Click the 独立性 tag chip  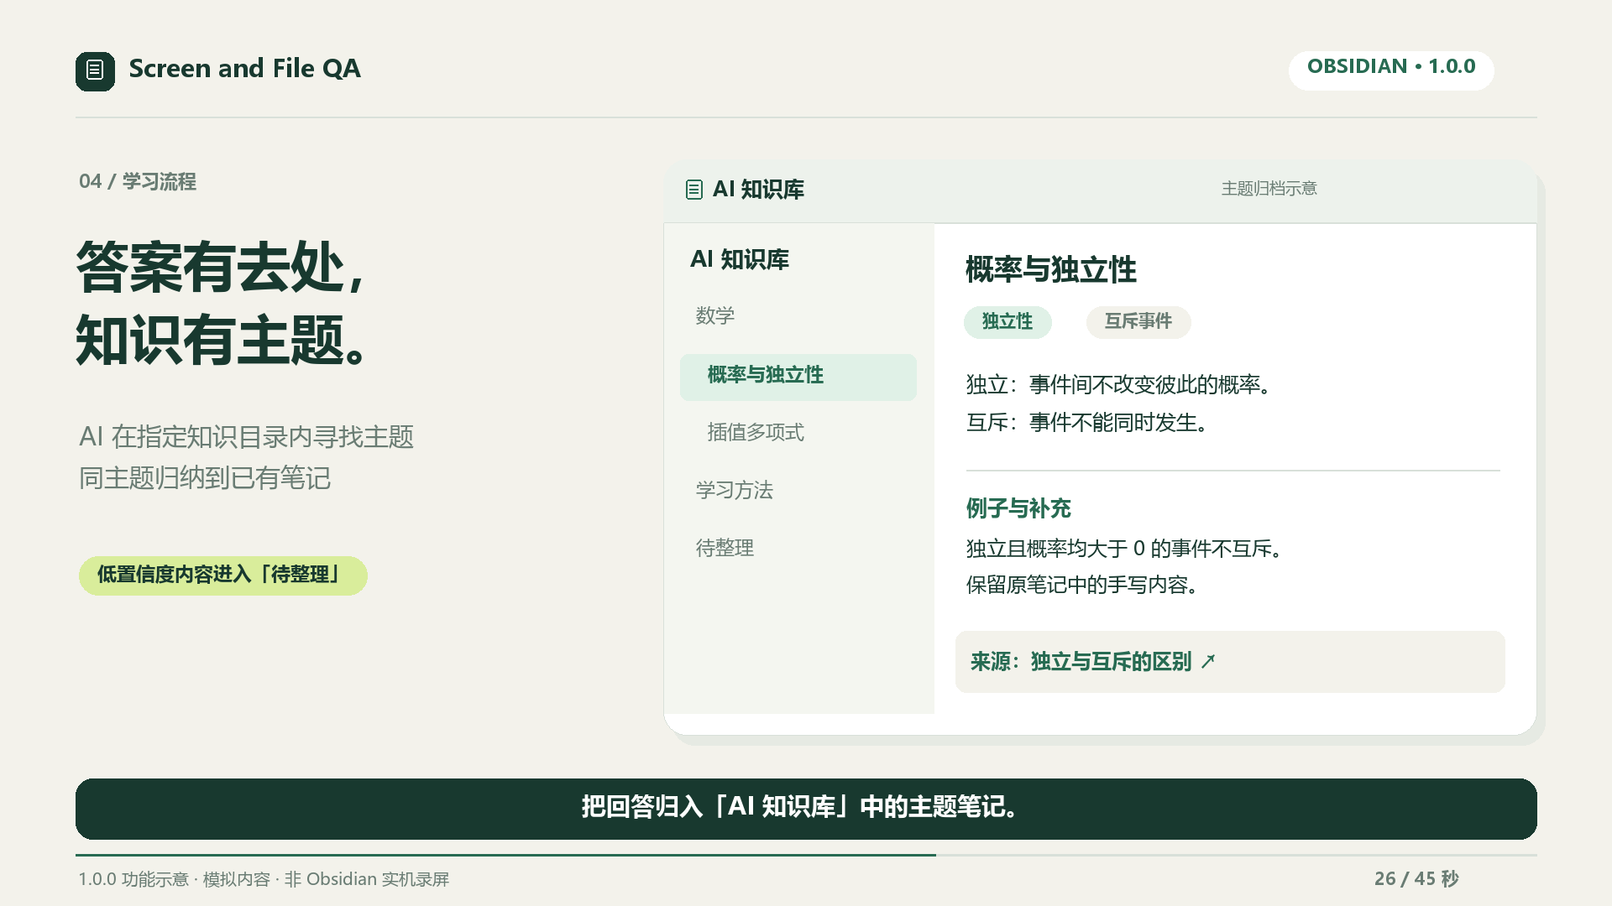point(1007,322)
